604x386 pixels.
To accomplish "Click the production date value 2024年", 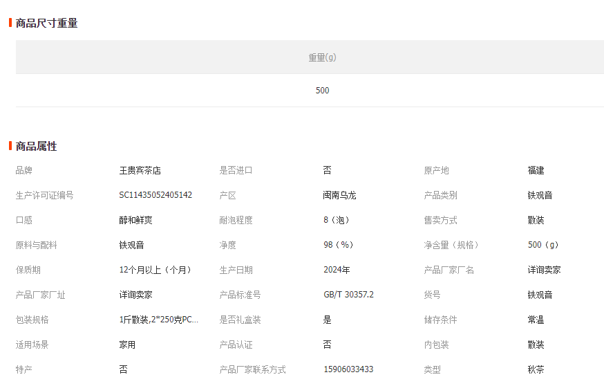I will click(x=337, y=270).
